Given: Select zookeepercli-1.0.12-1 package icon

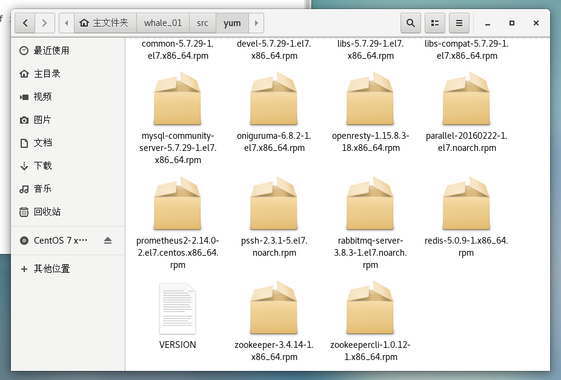Looking at the screenshot, I should click(370, 308).
